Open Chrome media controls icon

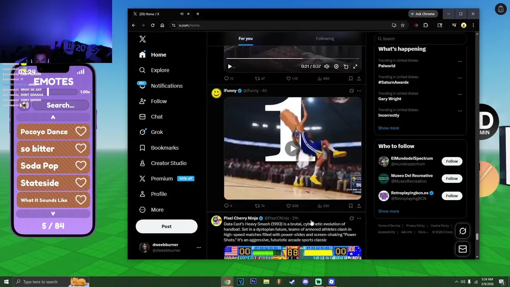click(454, 25)
